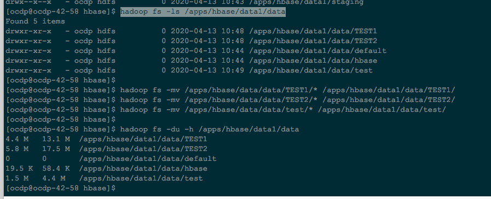Click the 'Found 5 items' line

click(36, 21)
